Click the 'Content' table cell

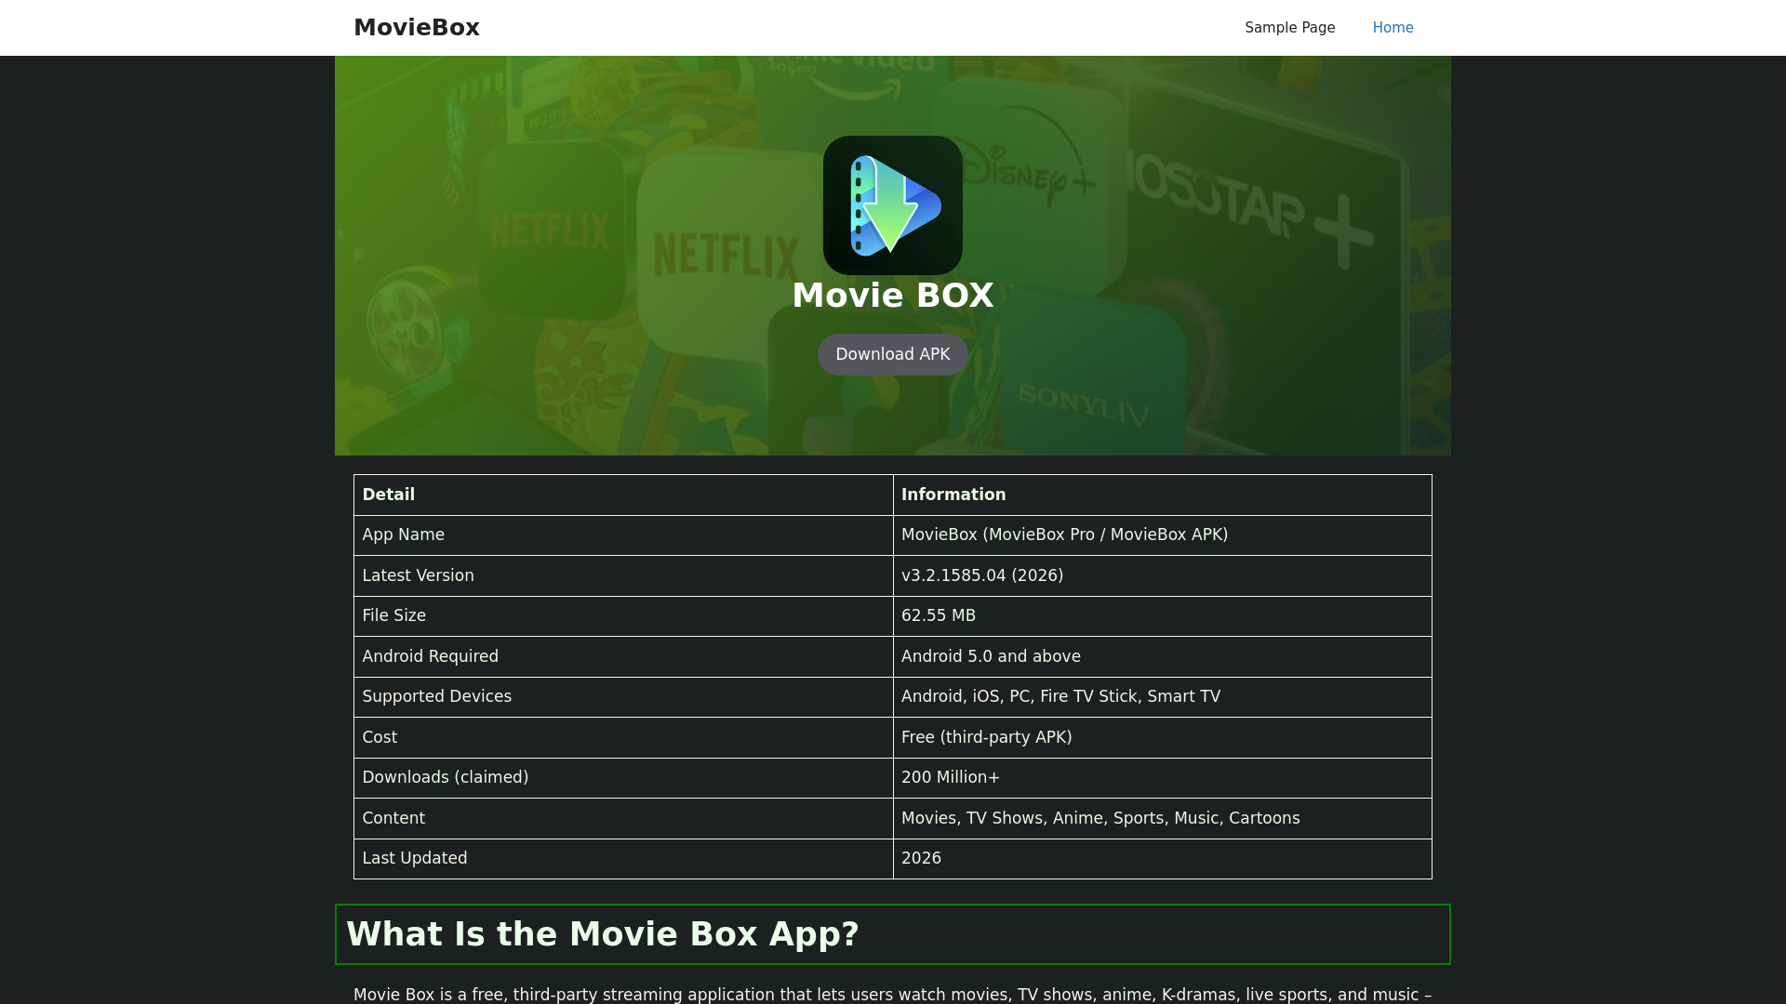623,818
